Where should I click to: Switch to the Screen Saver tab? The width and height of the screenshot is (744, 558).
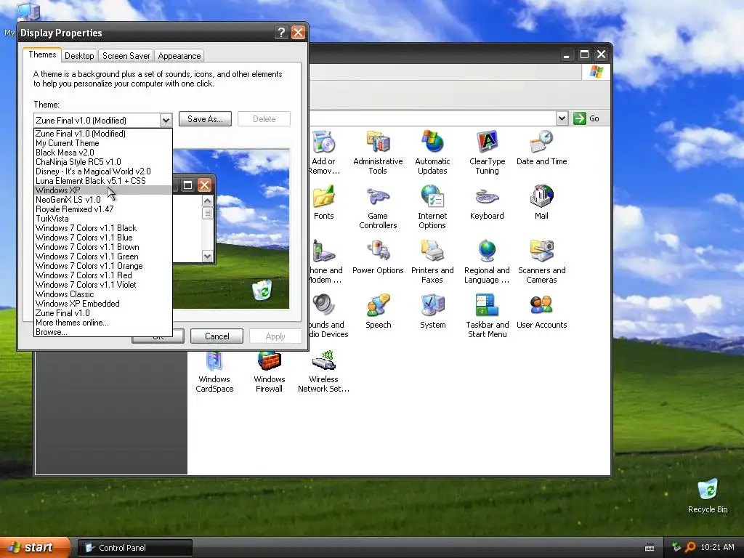click(x=126, y=55)
